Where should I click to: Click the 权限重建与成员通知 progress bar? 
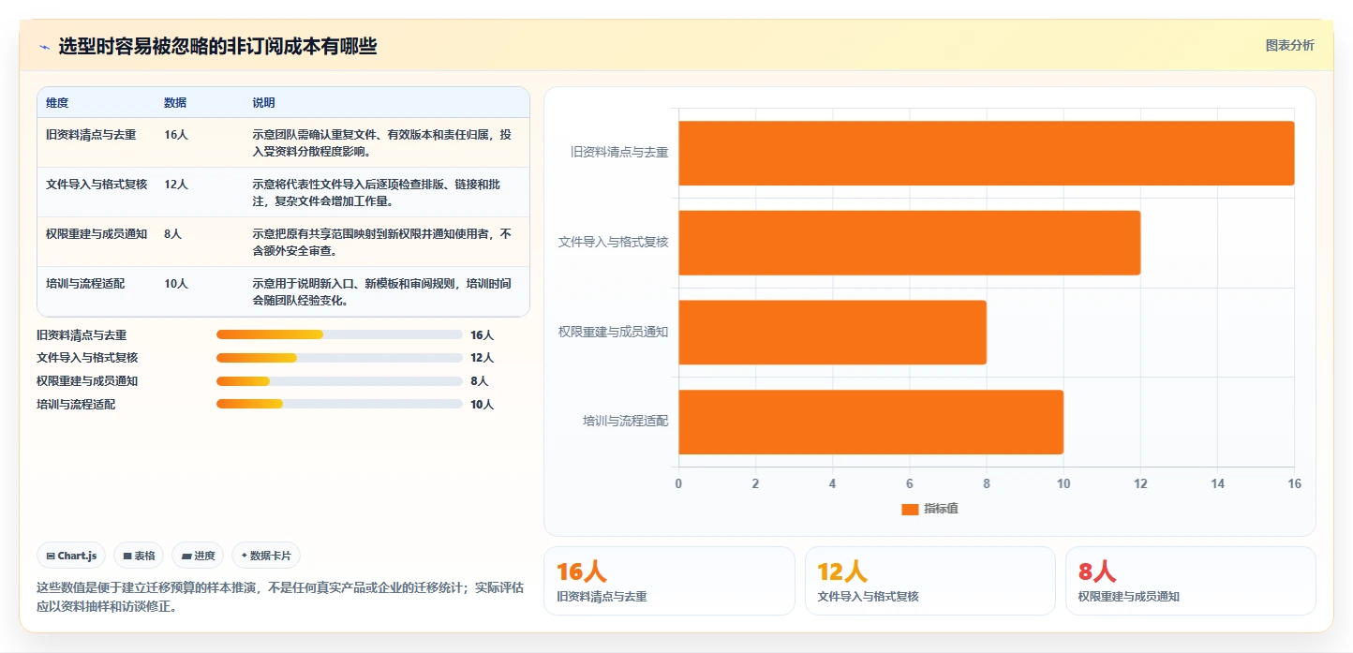(x=339, y=381)
